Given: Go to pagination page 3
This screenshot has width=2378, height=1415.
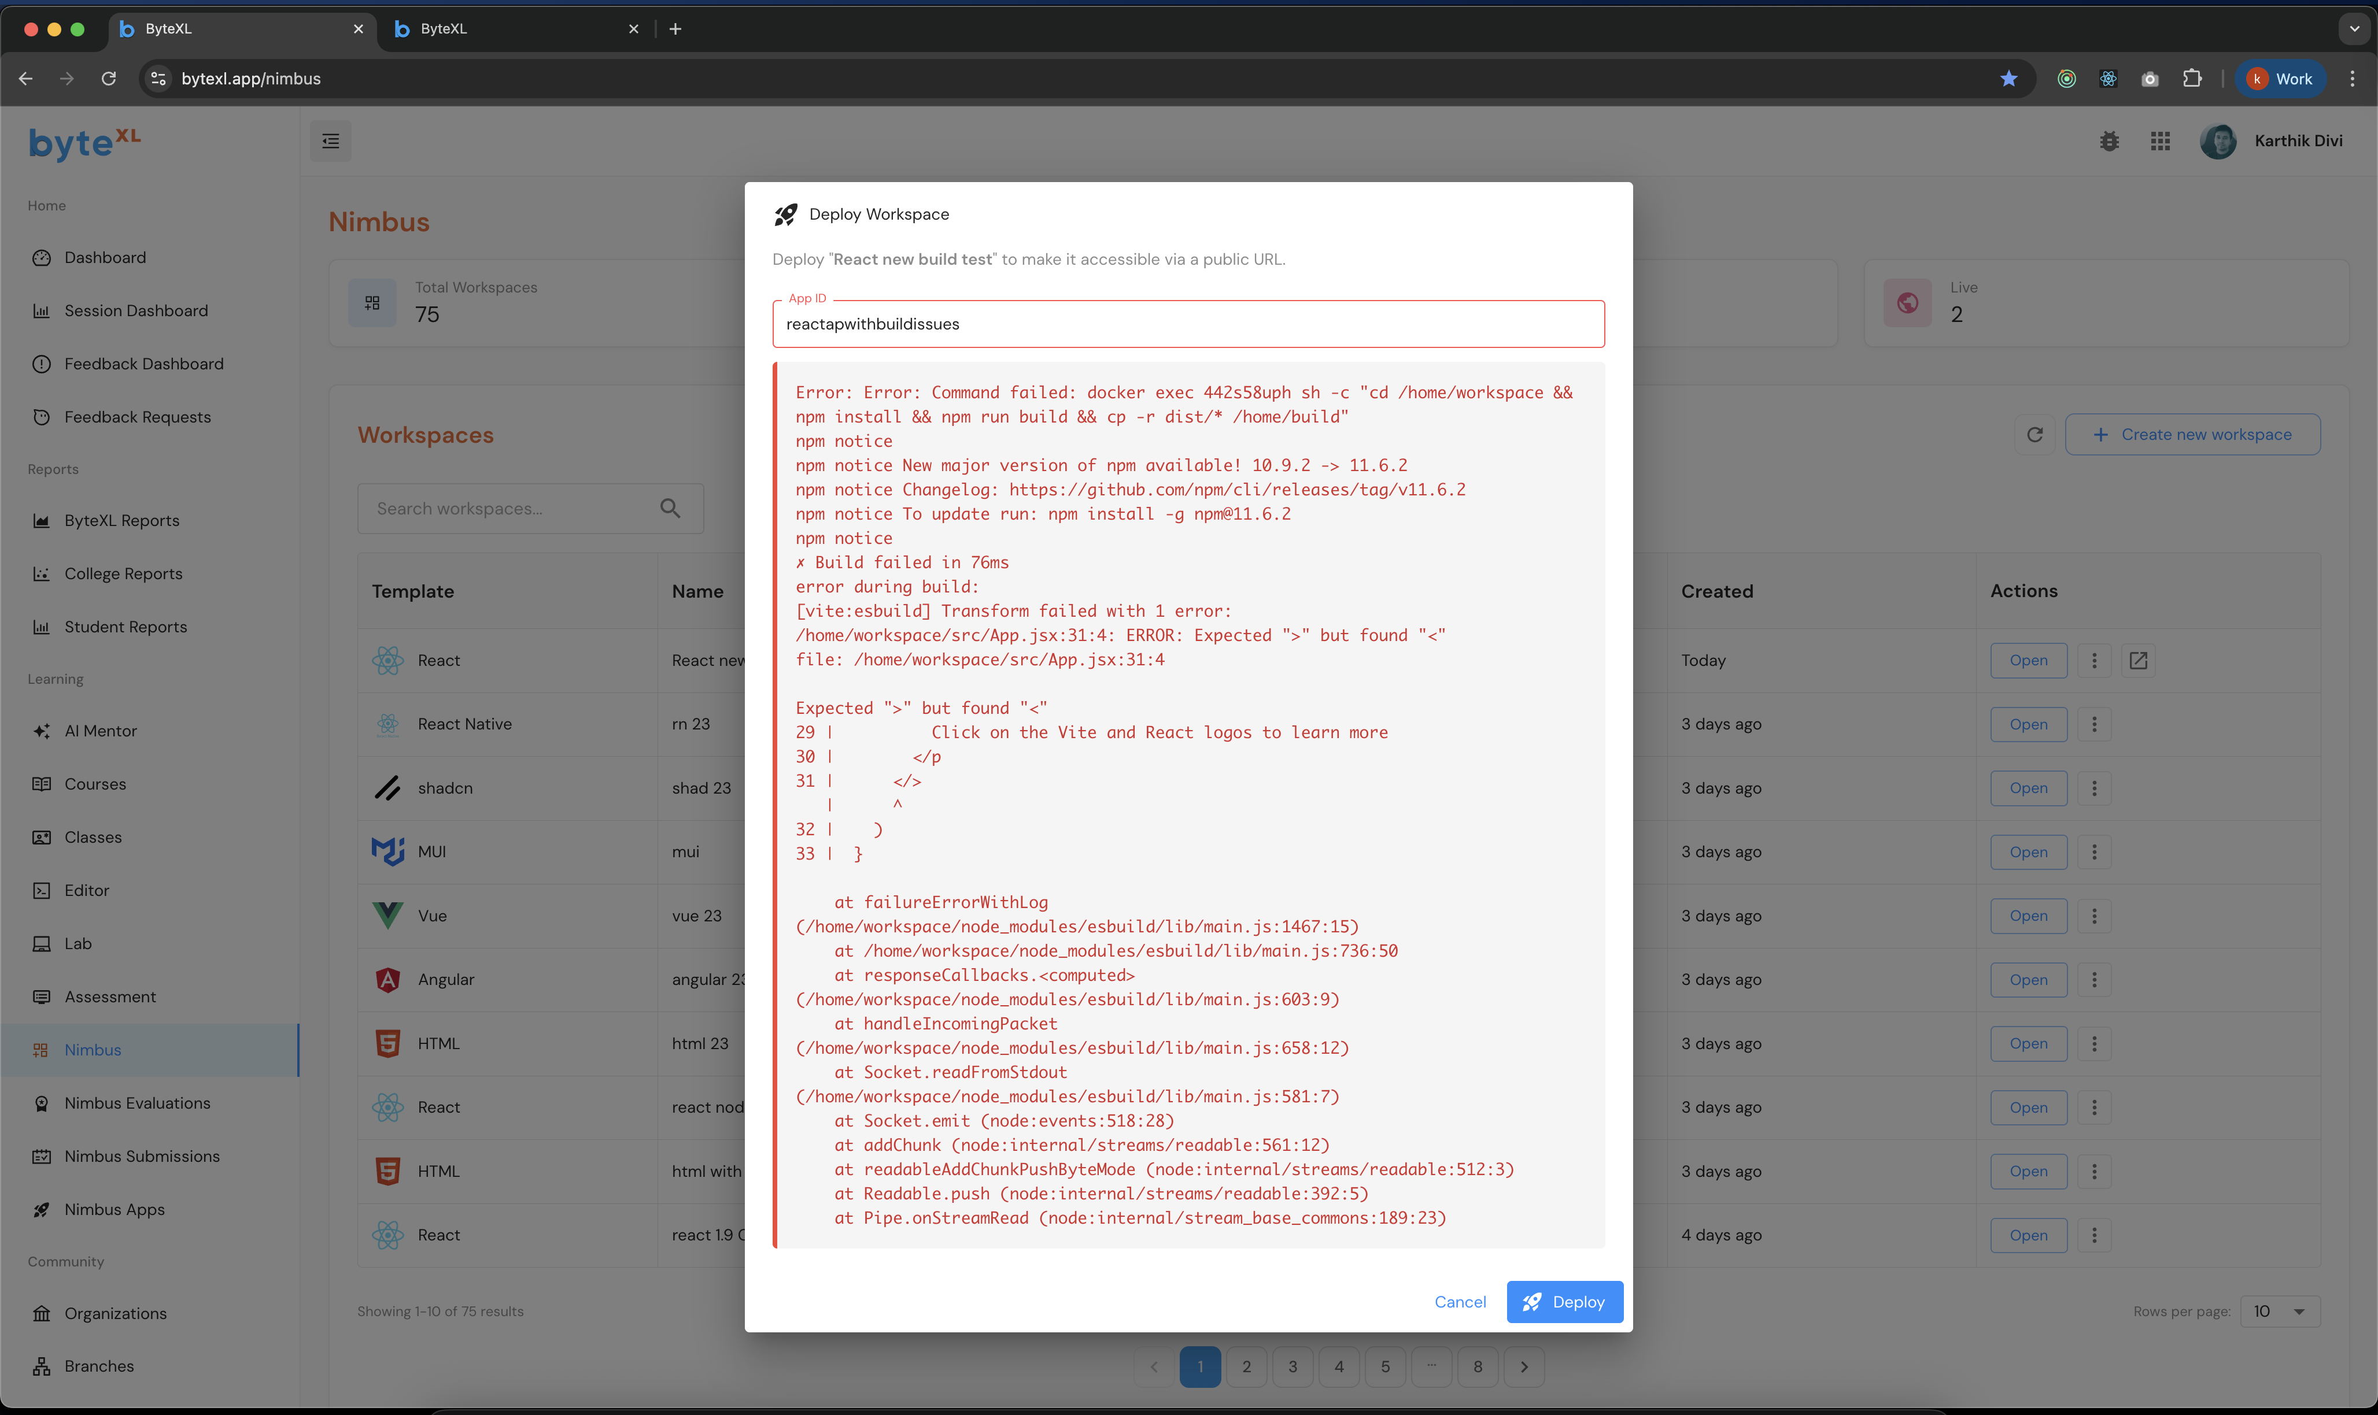Looking at the screenshot, I should click(x=1293, y=1366).
